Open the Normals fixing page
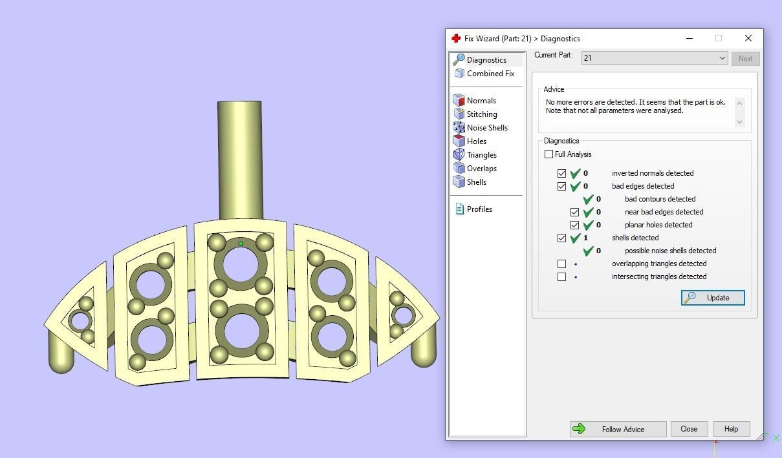The width and height of the screenshot is (782, 458). pyautogui.click(x=481, y=101)
